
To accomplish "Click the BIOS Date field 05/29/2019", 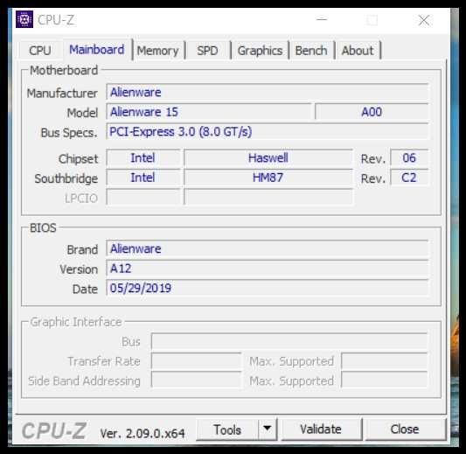I will click(268, 288).
